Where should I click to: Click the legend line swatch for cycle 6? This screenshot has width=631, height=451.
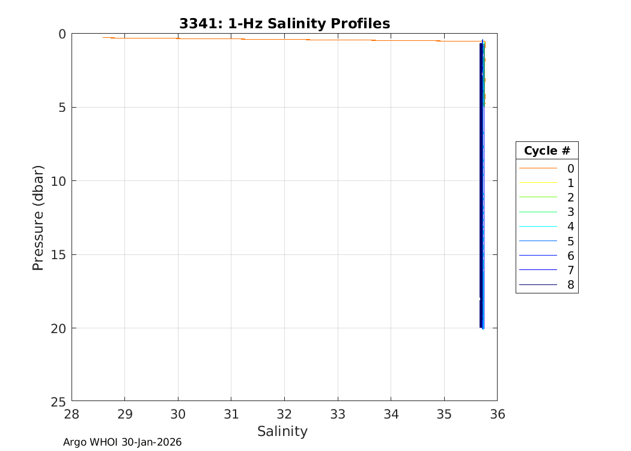point(538,256)
